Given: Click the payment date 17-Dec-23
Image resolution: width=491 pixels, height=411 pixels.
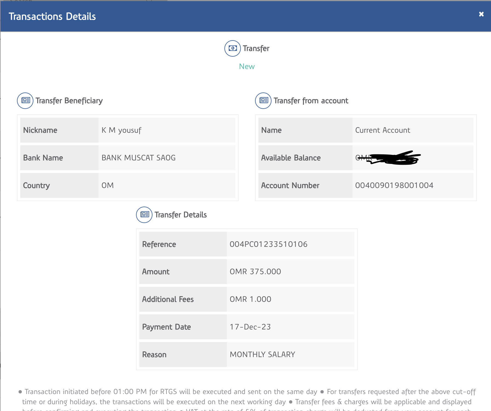Looking at the screenshot, I should (250, 327).
